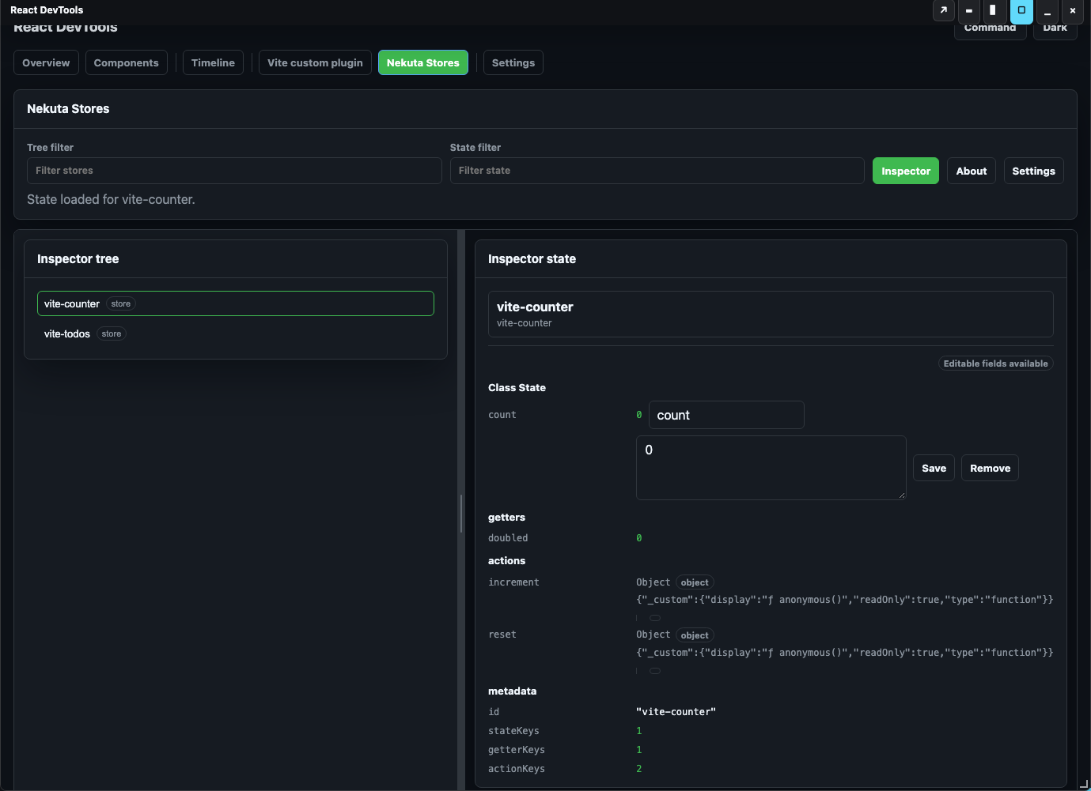Select the Vite custom plugin tab

315,62
